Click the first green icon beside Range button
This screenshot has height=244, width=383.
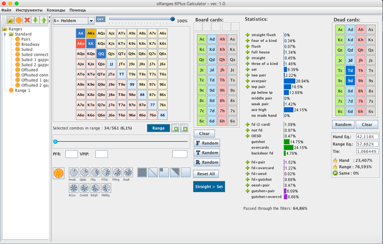175,128
